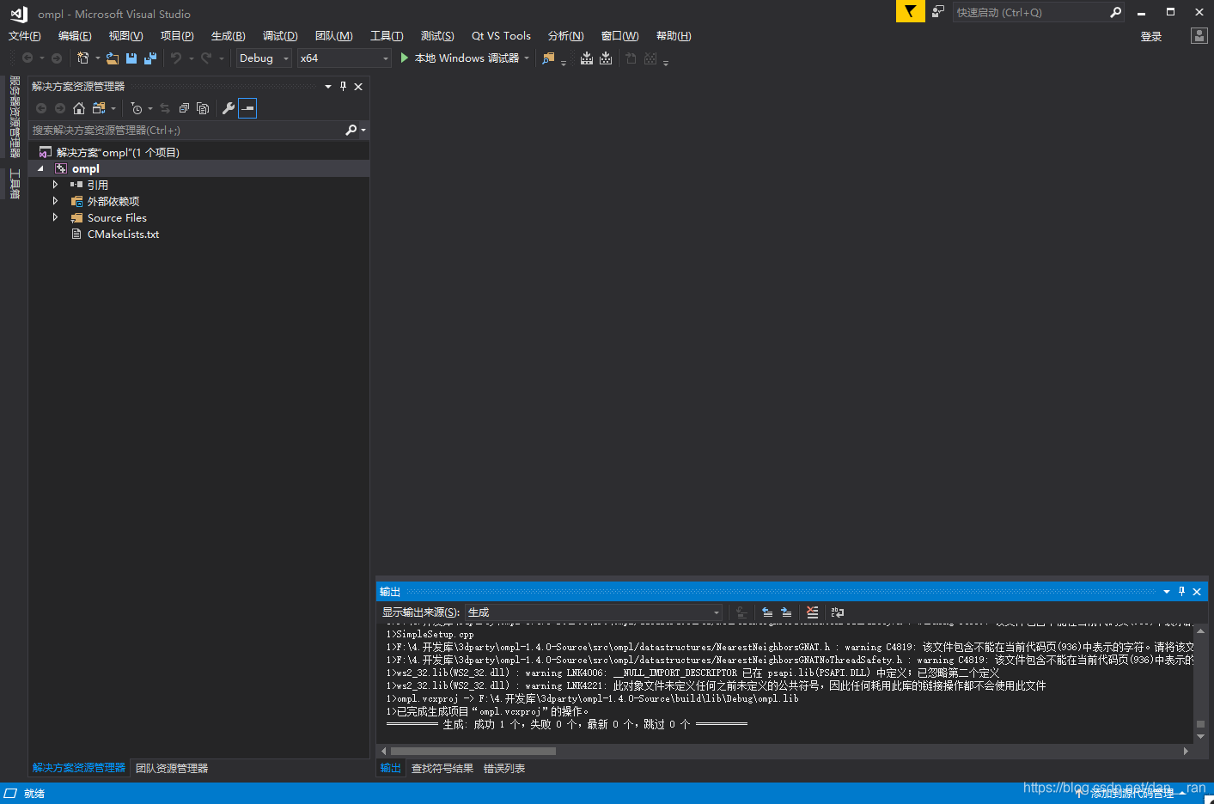Click the switch views icon in Solution Explorer
Image resolution: width=1214 pixels, height=804 pixels.
tap(99, 108)
